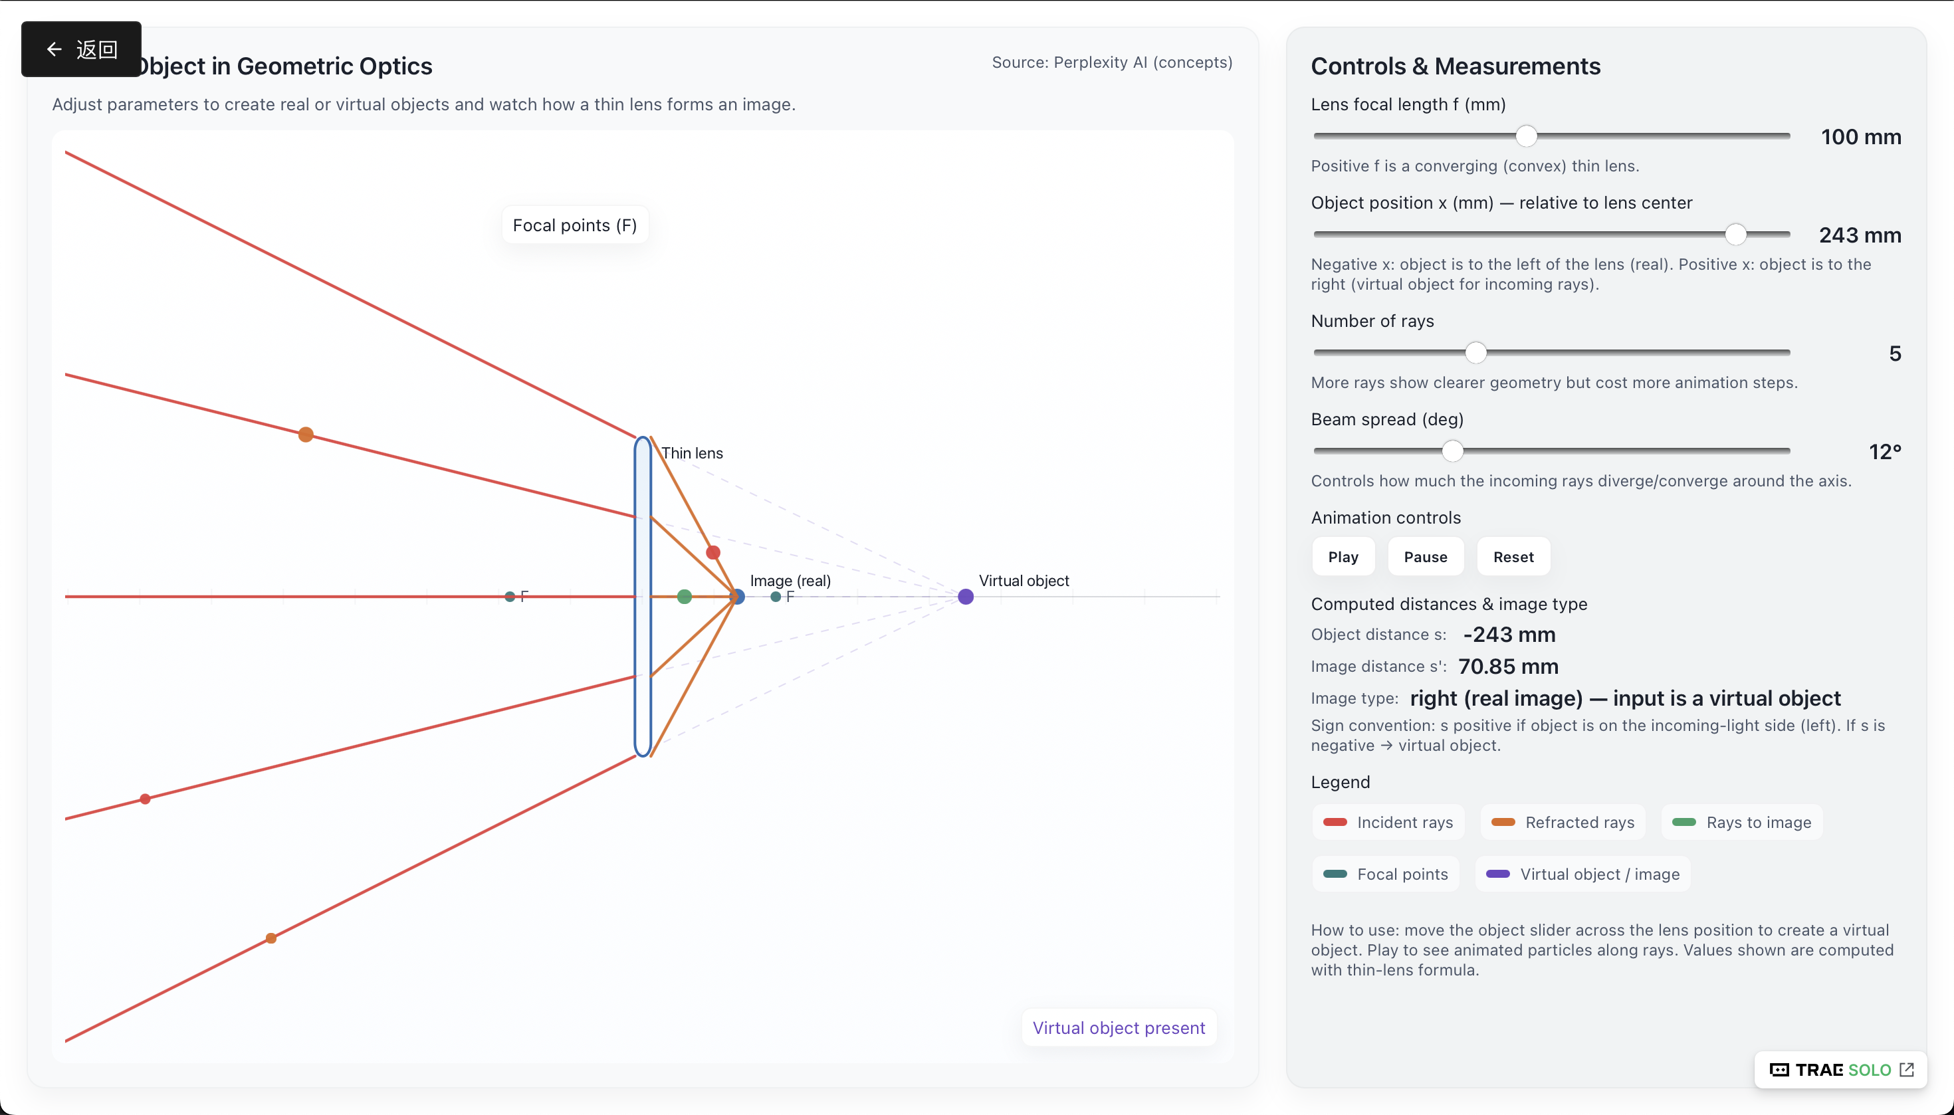
Task: Click the object position slider handle
Action: [x=1736, y=235]
